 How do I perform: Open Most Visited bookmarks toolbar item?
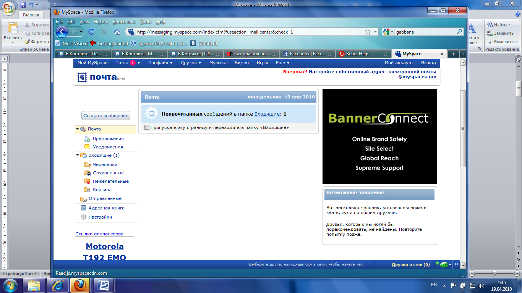71,43
